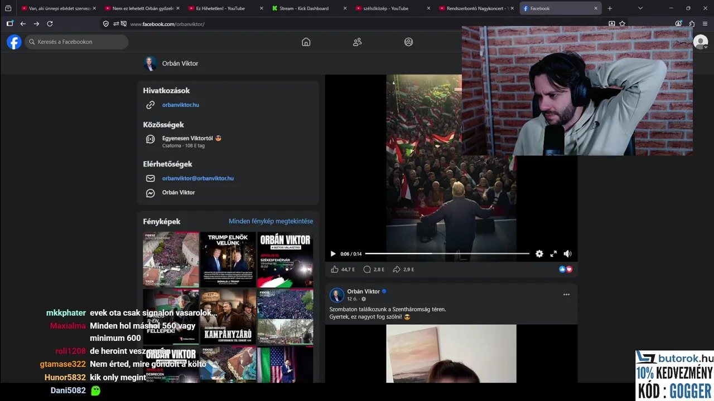The width and height of the screenshot is (714, 401).
Task: Switch to 'Ez Hihetetlen! - YouTube' tab
Action: tap(225, 8)
